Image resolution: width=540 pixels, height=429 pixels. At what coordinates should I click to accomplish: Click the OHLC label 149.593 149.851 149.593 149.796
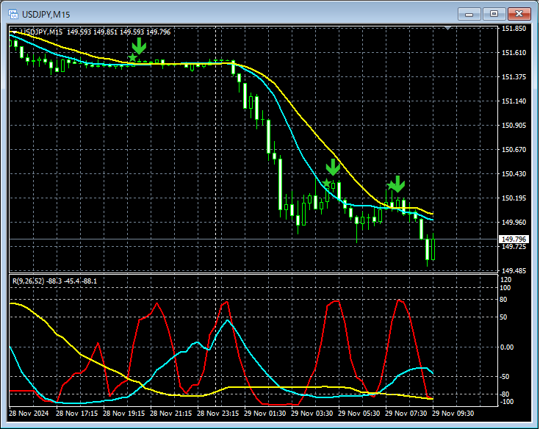click(118, 32)
